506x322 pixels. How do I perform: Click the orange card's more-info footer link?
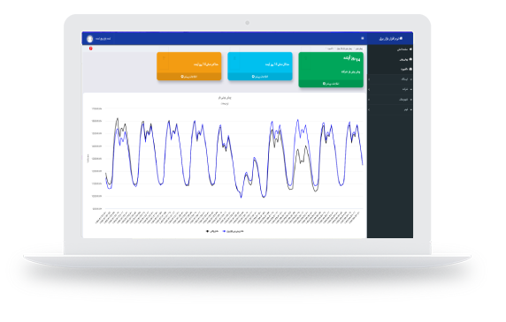tap(189, 77)
